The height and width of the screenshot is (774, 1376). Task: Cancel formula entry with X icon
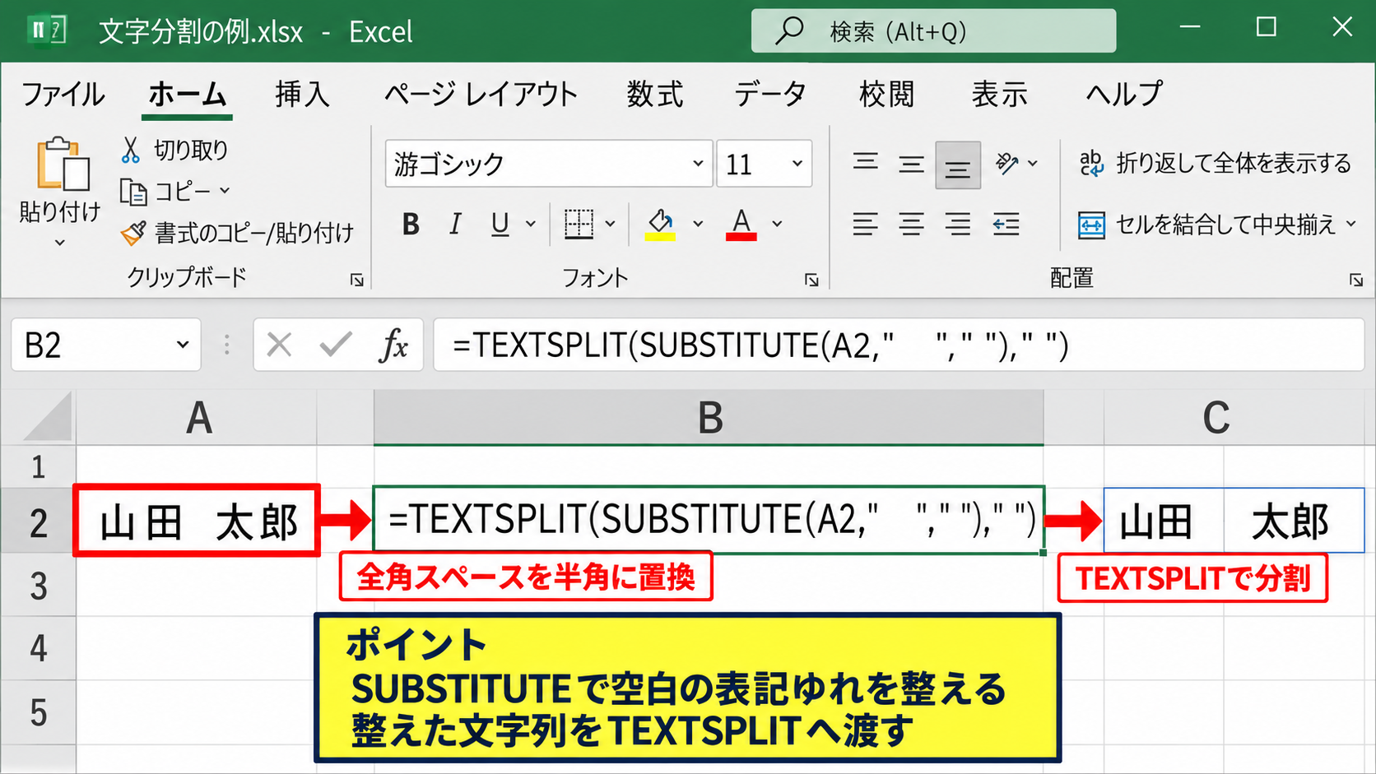(x=279, y=345)
